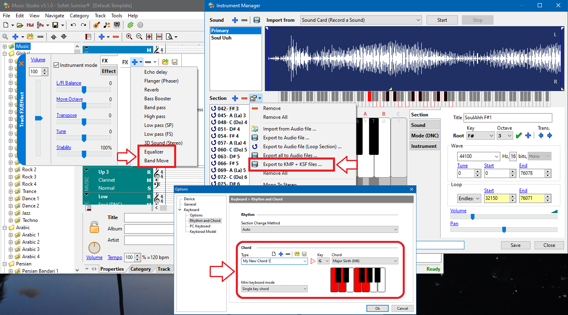Click the zoom in magnifier icon
568x315 pixels.
click(129, 37)
